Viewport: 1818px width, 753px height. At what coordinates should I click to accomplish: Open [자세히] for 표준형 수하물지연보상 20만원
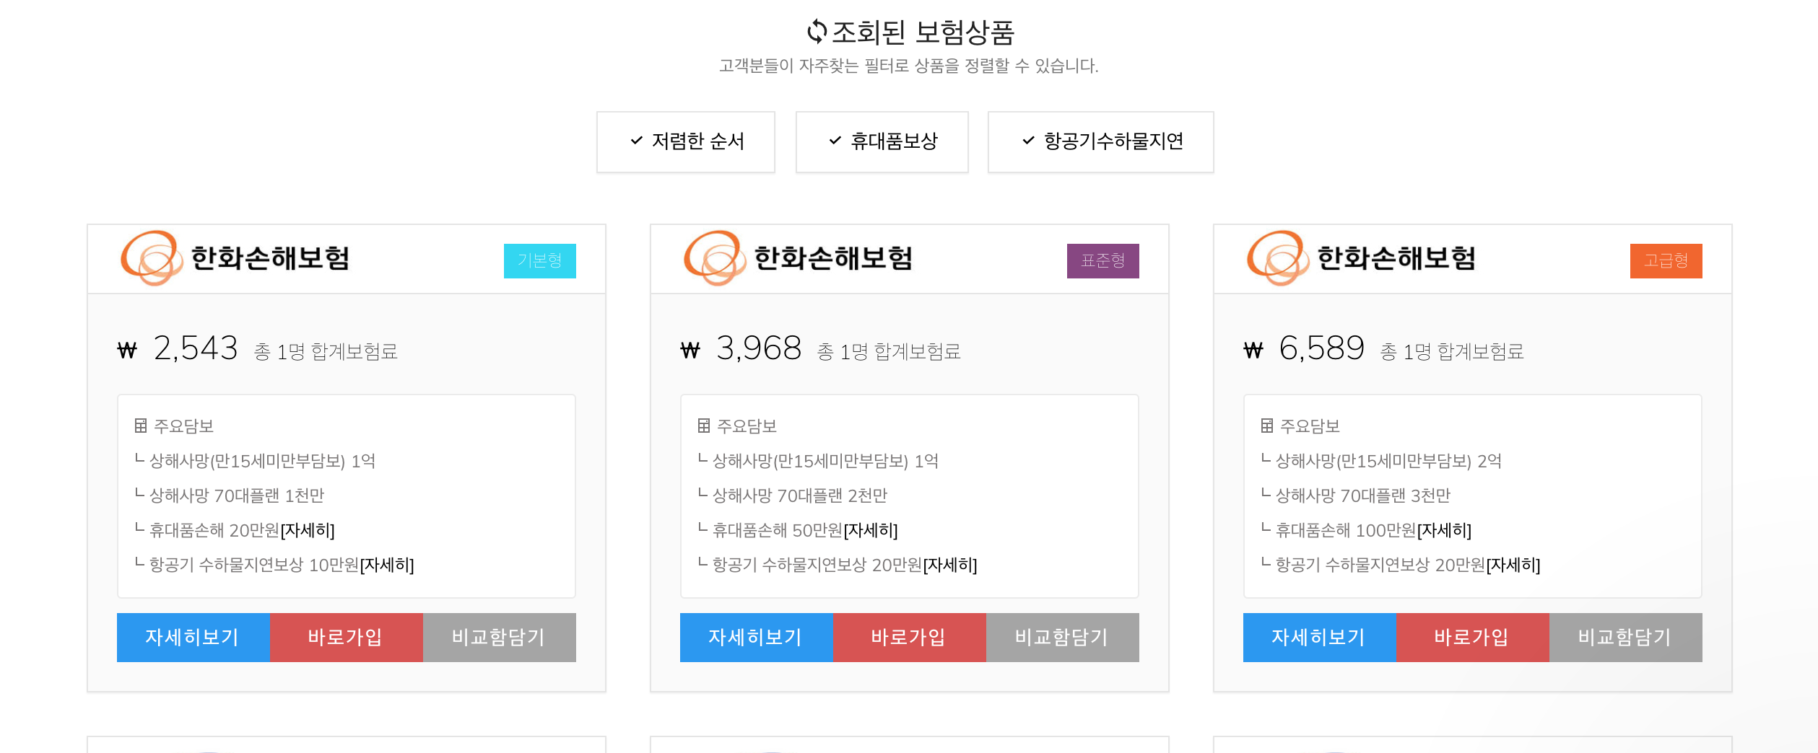pyautogui.click(x=950, y=565)
